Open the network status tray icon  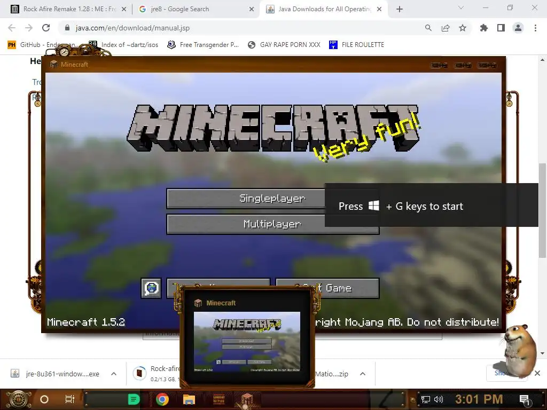pos(426,399)
